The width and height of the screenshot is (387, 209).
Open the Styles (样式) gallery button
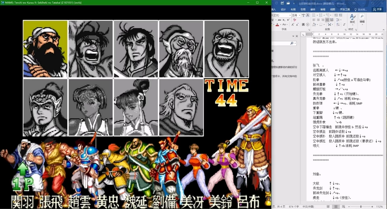point(352,19)
